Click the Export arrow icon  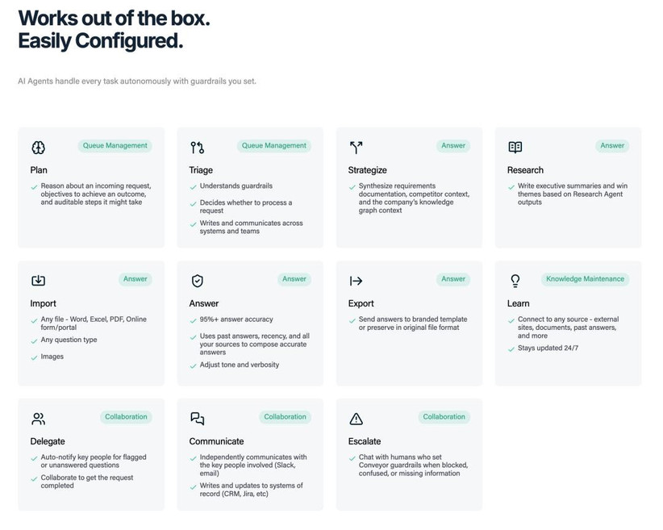click(x=356, y=281)
